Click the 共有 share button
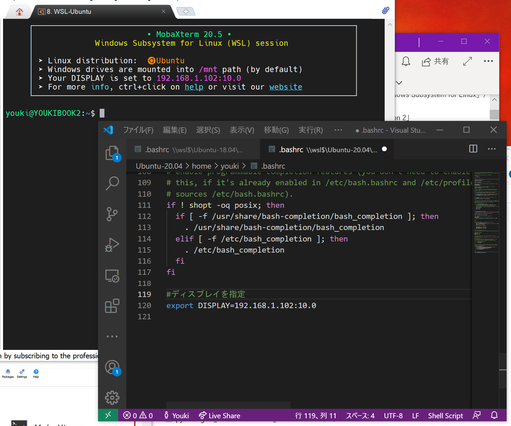The image size is (511, 426). tap(435, 61)
